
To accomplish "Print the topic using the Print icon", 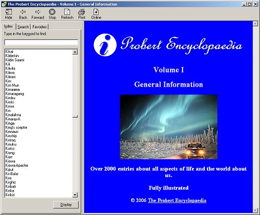I will pos(82,12).
